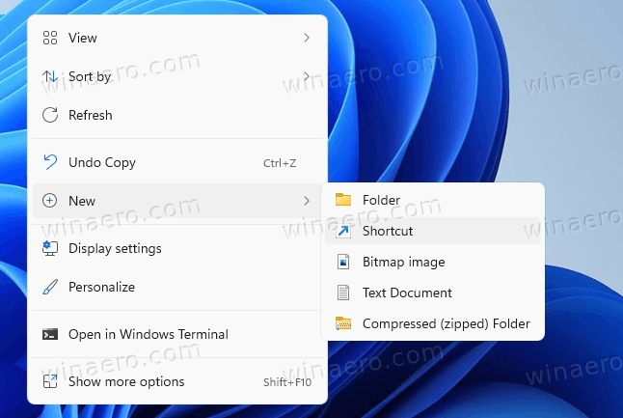Select Open in Windows Terminal
This screenshot has width=623, height=418.
click(x=148, y=334)
